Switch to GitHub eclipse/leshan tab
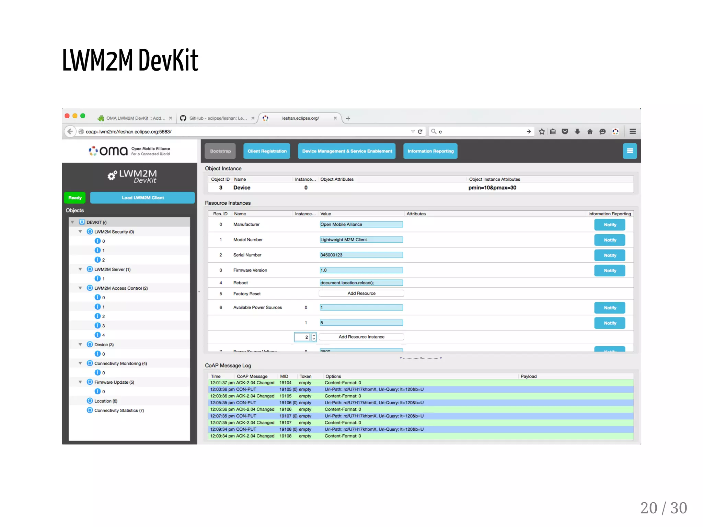Image resolution: width=703 pixels, height=527 pixels. pyautogui.click(x=218, y=118)
